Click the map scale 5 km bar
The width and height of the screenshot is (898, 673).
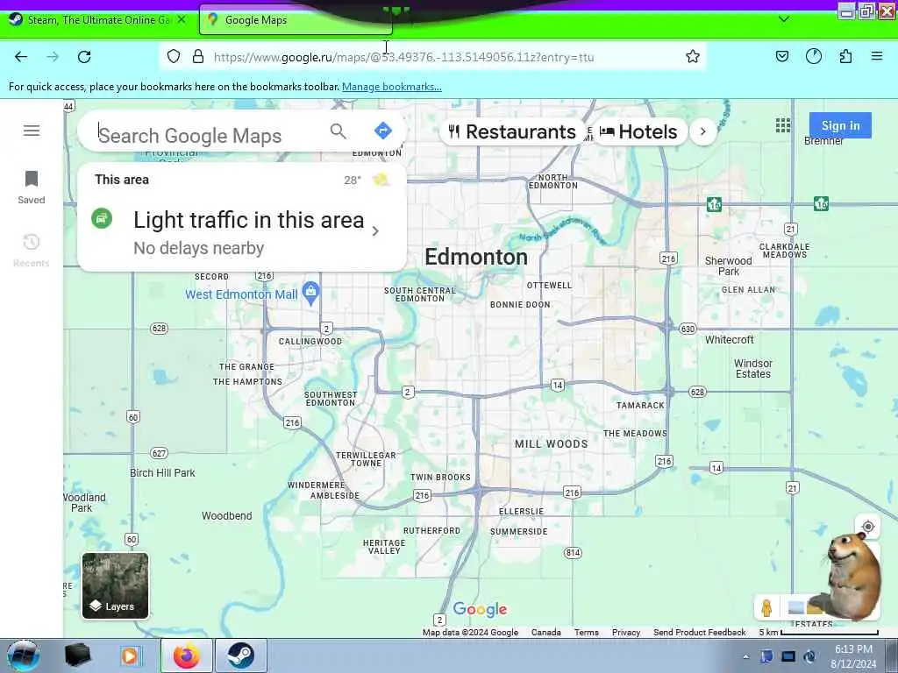830,633
